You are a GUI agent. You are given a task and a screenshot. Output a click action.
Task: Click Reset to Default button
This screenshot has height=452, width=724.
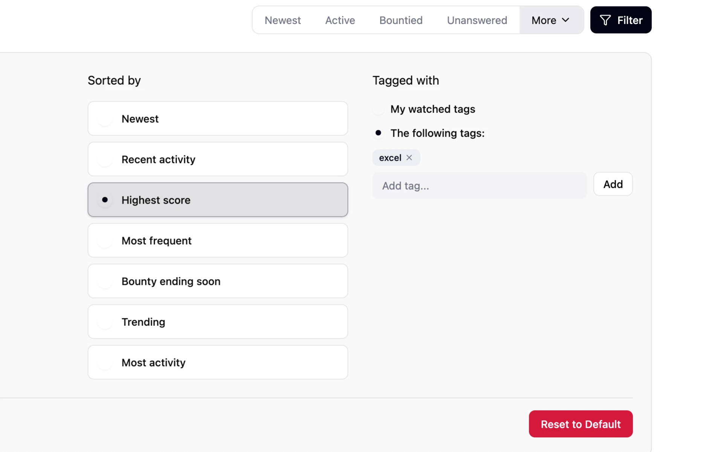(x=580, y=424)
